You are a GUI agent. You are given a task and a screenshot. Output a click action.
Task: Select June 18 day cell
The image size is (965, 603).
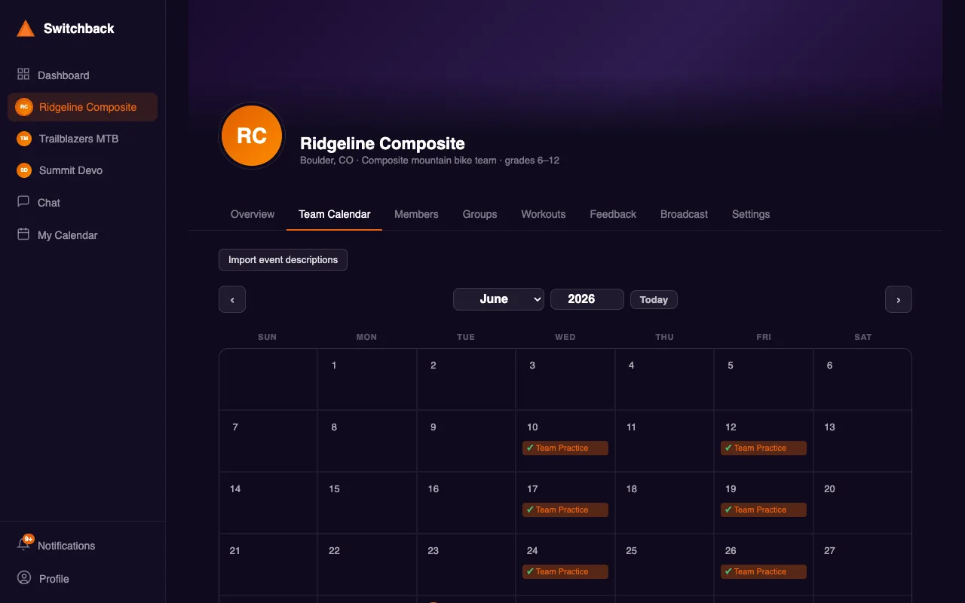pyautogui.click(x=664, y=504)
